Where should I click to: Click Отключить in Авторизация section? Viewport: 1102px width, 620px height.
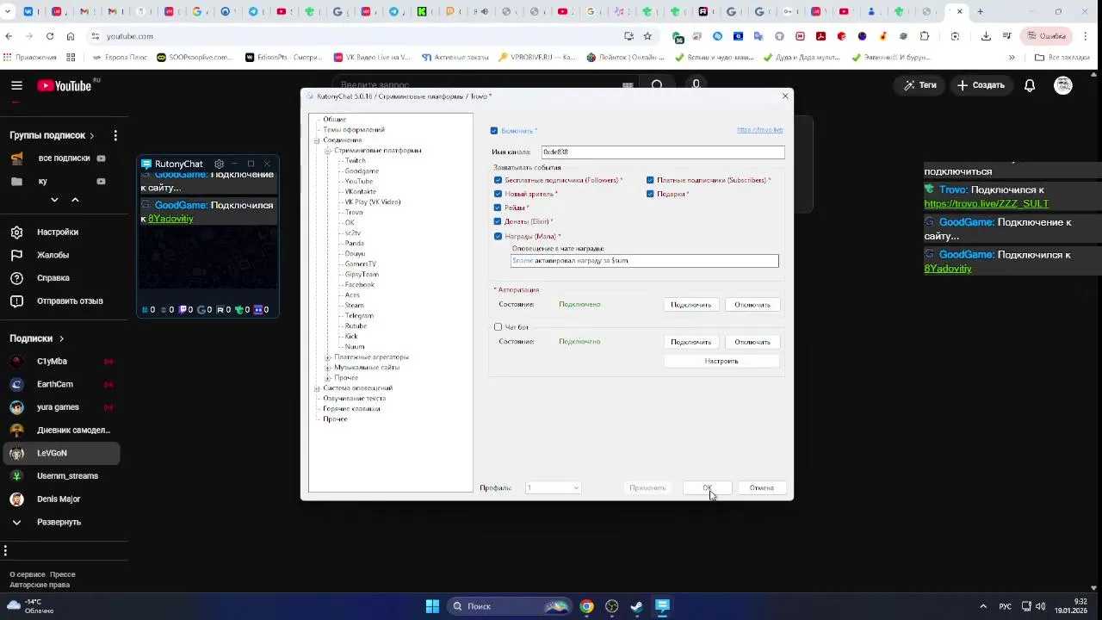point(752,305)
